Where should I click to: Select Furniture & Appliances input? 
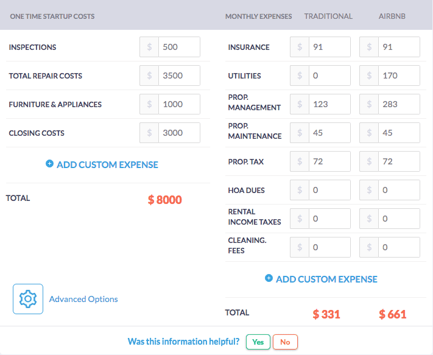179,105
